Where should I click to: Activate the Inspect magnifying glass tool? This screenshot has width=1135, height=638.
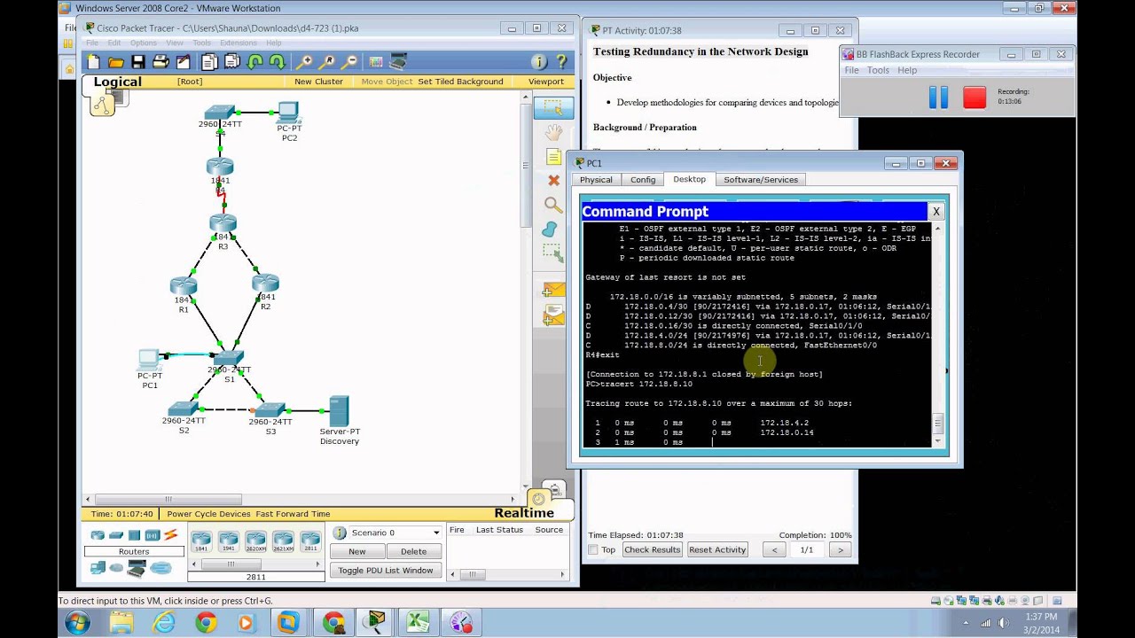point(553,205)
